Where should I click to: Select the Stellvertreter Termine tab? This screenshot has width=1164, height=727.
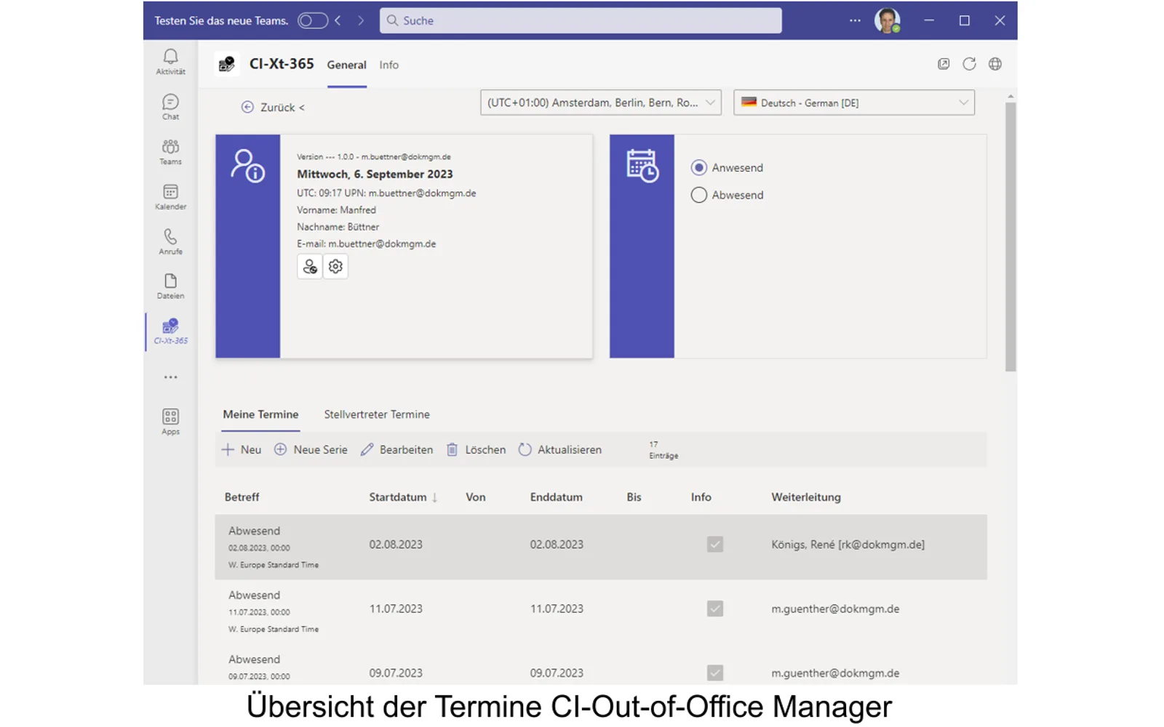coord(377,414)
